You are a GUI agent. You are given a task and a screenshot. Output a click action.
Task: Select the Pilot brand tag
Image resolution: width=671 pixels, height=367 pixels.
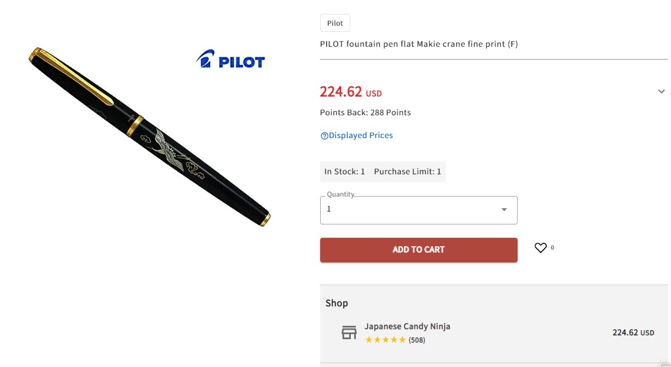pos(335,23)
